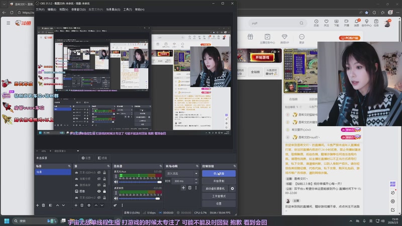The image size is (402, 226).
Task: Enable studio mode button
Action: pyautogui.click(x=219, y=196)
